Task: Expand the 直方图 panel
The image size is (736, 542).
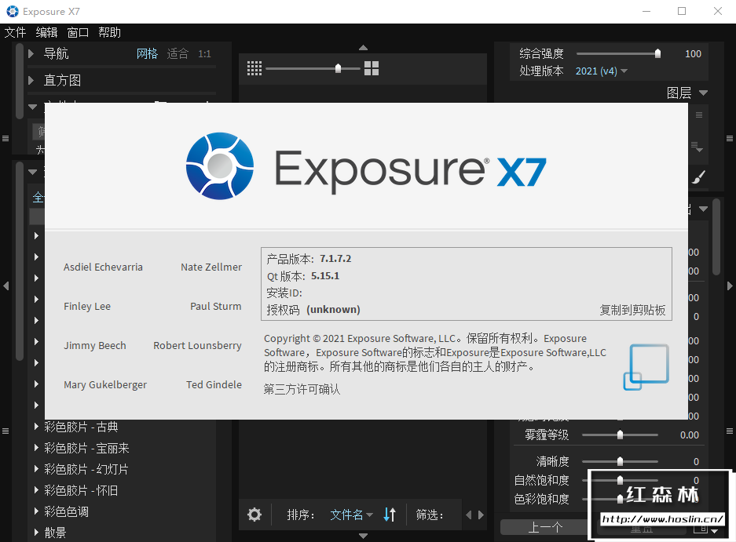Action: (31, 80)
